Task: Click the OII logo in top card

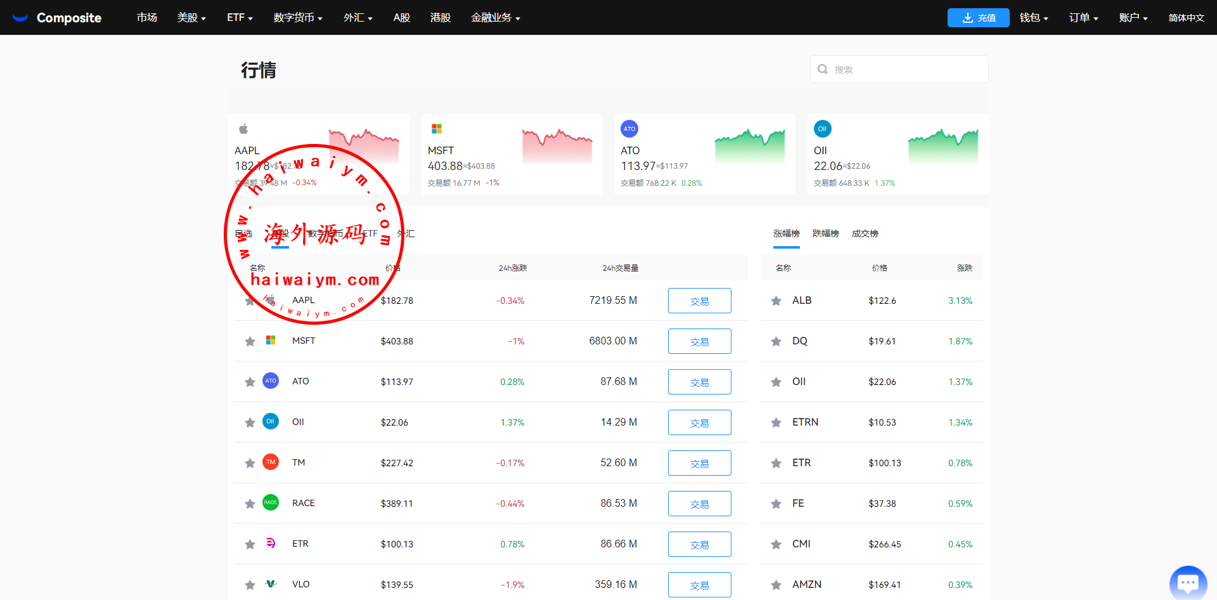Action: click(x=822, y=129)
